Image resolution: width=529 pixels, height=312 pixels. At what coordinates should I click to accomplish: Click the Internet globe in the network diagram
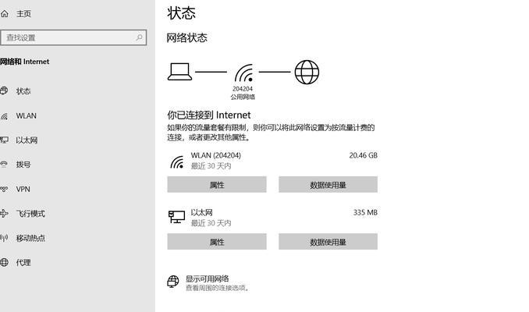(307, 72)
